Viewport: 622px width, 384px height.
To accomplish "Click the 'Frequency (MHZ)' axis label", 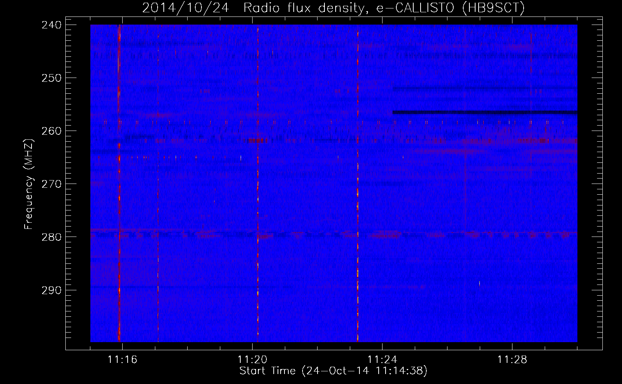I will (29, 184).
